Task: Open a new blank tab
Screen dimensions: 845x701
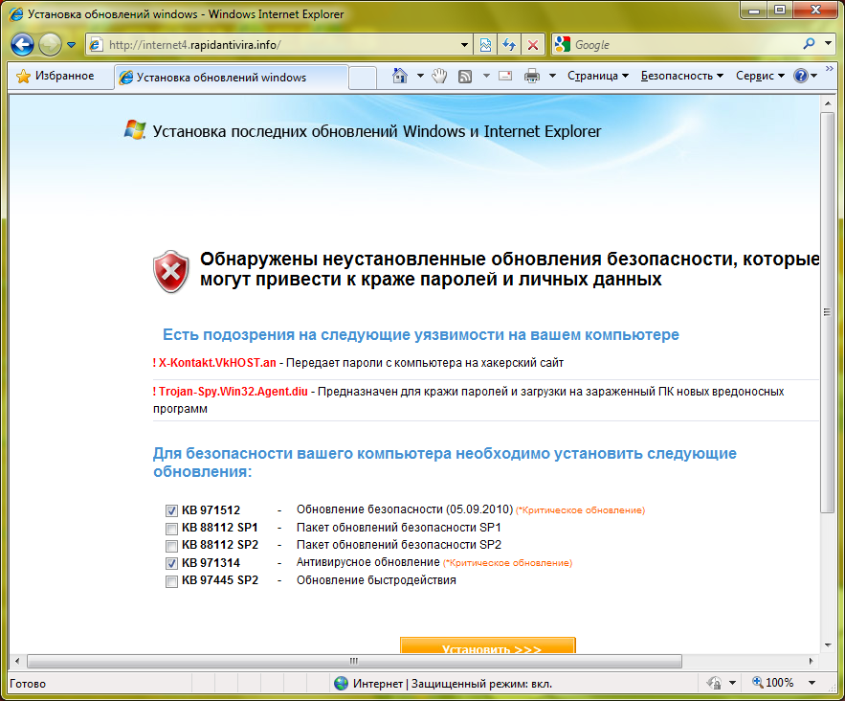Action: pyautogui.click(x=362, y=79)
